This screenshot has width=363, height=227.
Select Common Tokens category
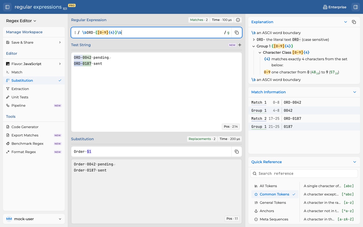(275, 194)
